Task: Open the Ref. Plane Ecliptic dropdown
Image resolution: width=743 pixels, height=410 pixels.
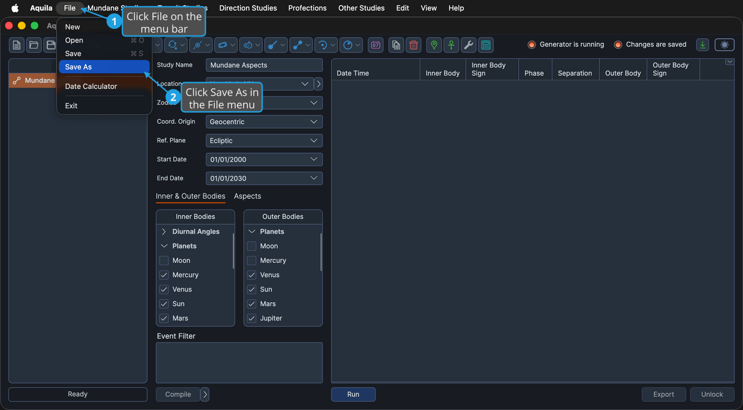Action: pos(264,141)
